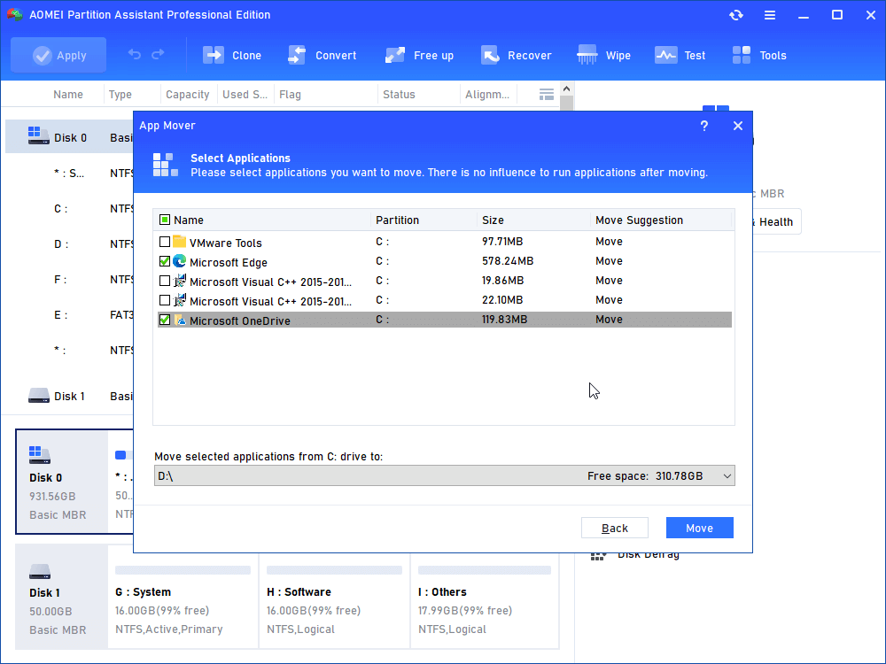
Task: Uncheck the Microsoft OneDrive checkbox
Action: (x=165, y=320)
